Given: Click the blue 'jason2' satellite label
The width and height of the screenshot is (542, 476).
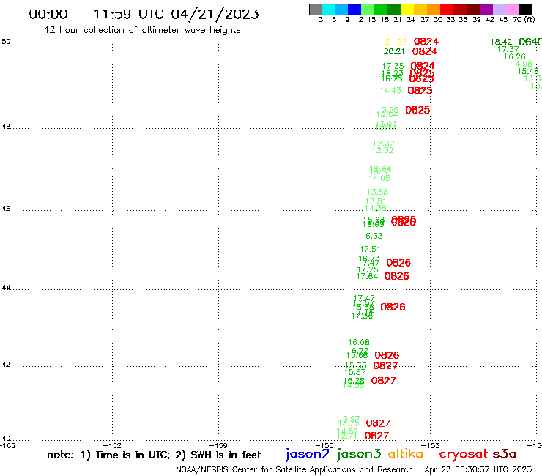Looking at the screenshot, I should tap(308, 455).
